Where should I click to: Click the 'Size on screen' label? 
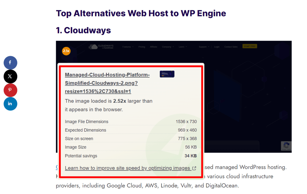pyautogui.click(x=79, y=139)
